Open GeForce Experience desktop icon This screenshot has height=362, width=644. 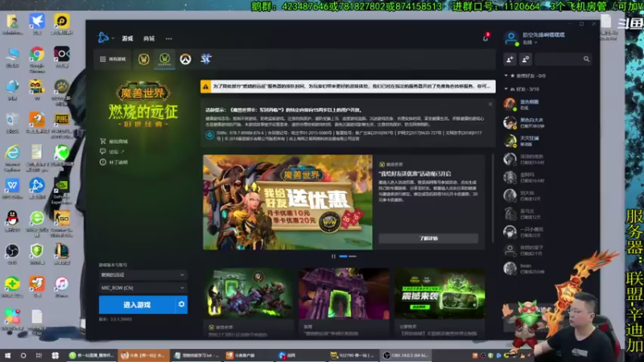pos(62,191)
